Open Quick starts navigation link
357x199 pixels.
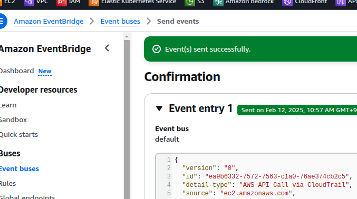pyautogui.click(x=18, y=134)
